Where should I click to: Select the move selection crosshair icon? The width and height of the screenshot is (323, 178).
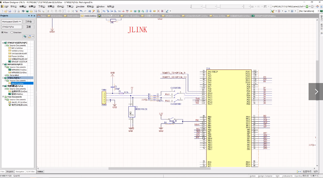pyautogui.click(x=69, y=11)
